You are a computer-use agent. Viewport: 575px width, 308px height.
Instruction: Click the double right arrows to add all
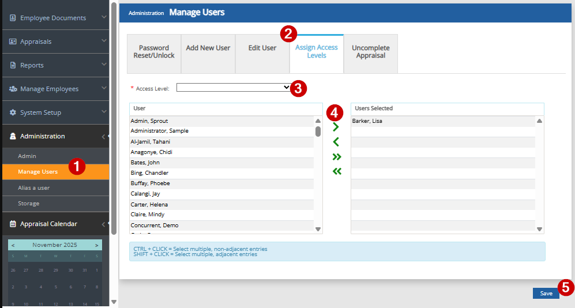pos(337,157)
